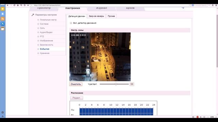Screen dimensions: 218x122
Task: Click the 150% zoom level in the status bar
Action: (x=212, y=117)
